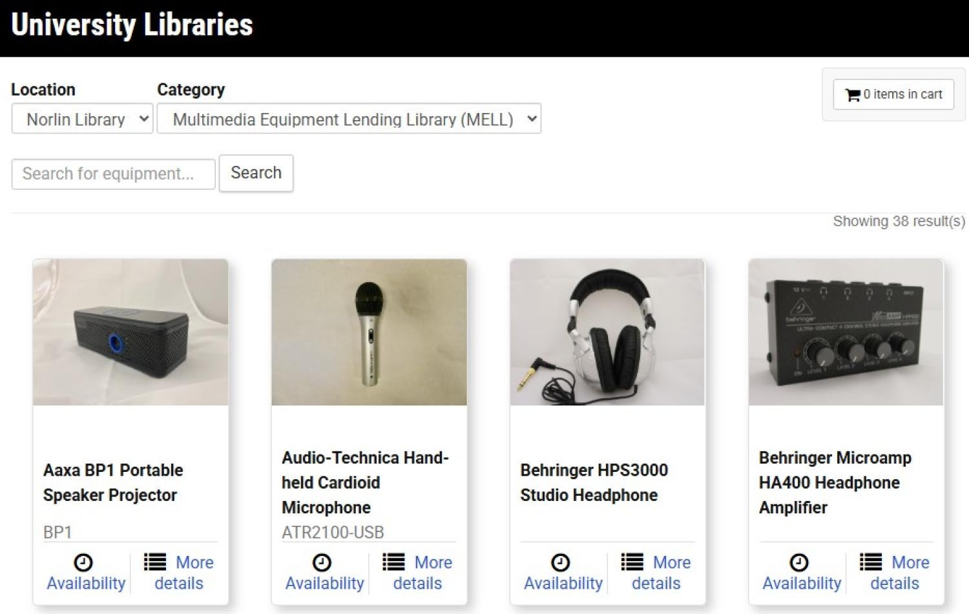969x614 pixels.
Task: Click the University Libraries header title
Action: 132,25
